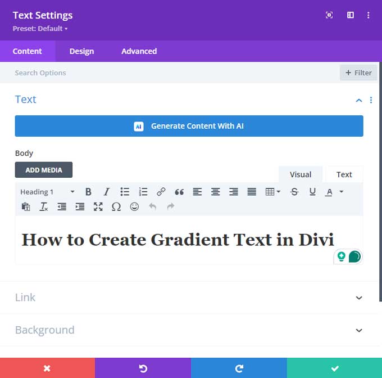Justify the text

(x=252, y=192)
